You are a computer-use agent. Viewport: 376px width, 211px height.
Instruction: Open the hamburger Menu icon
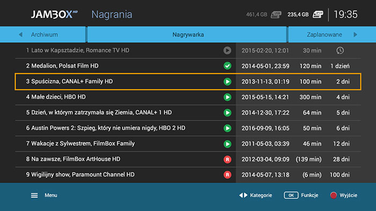pyautogui.click(x=34, y=195)
